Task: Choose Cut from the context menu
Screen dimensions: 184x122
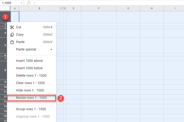Action: pos(32,27)
